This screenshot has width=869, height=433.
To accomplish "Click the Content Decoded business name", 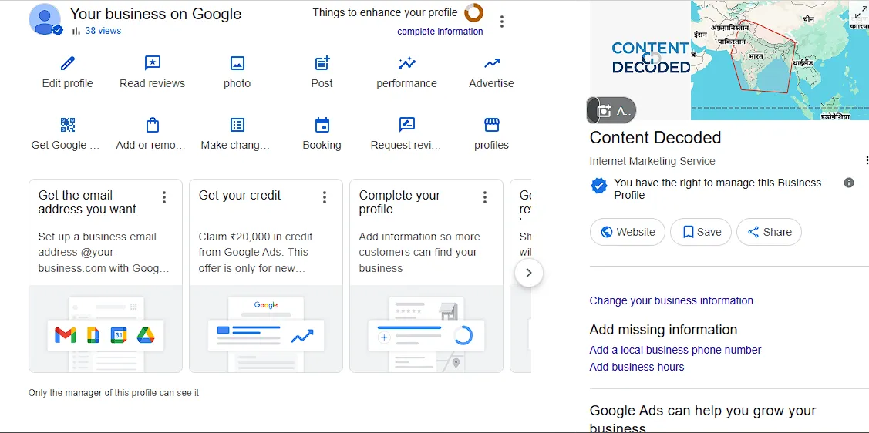I will coord(655,137).
